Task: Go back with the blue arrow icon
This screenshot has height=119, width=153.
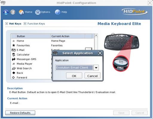Action: click(x=6, y=12)
